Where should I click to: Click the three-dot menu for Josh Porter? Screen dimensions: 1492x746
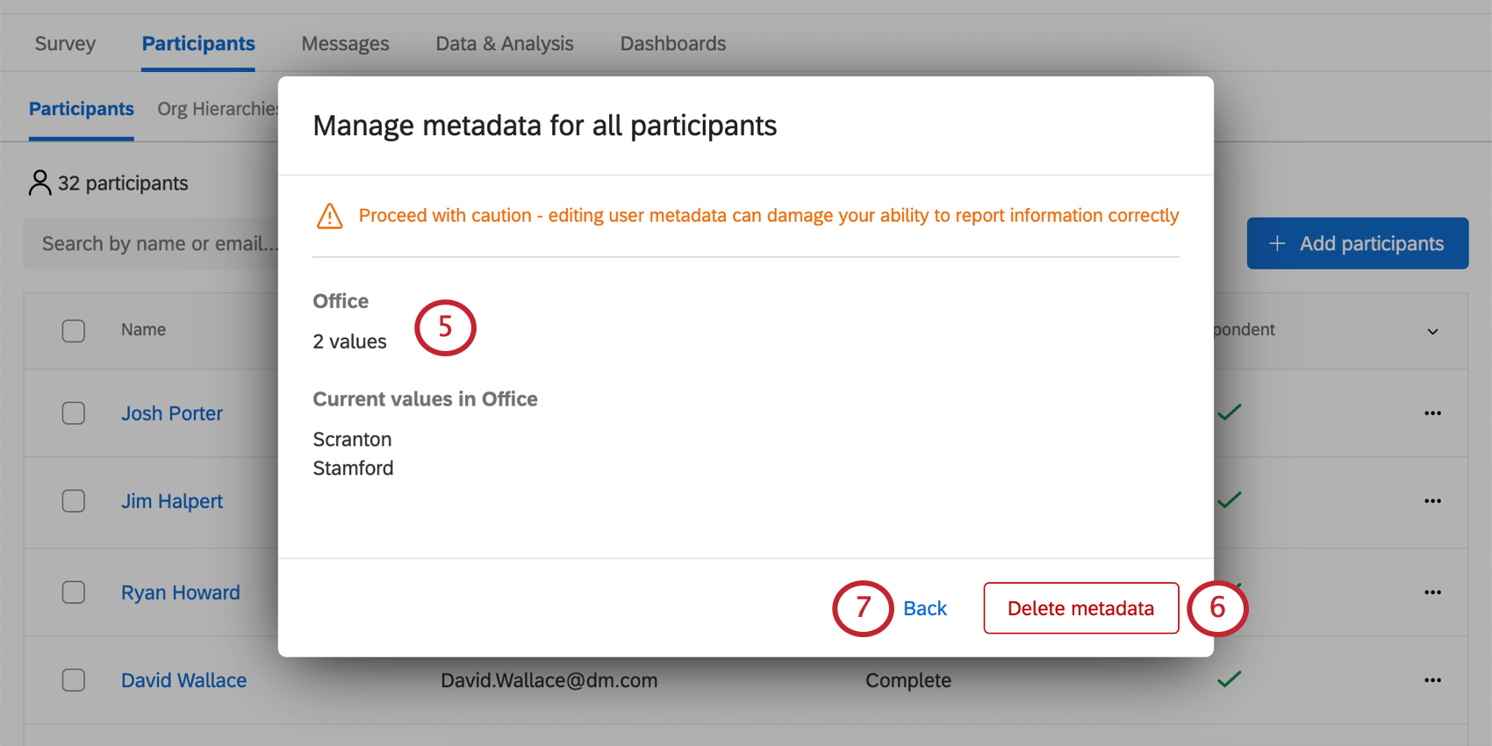[x=1432, y=413]
